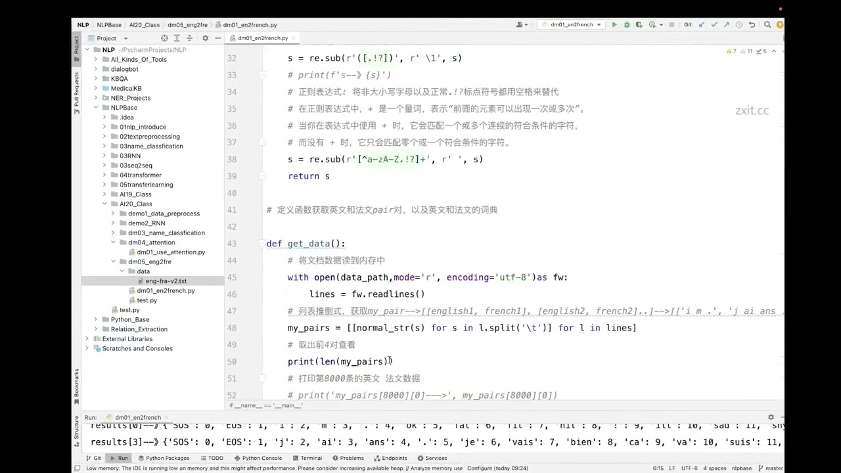Expand the 03seq2seq folder
The image size is (841, 473).
(x=104, y=166)
